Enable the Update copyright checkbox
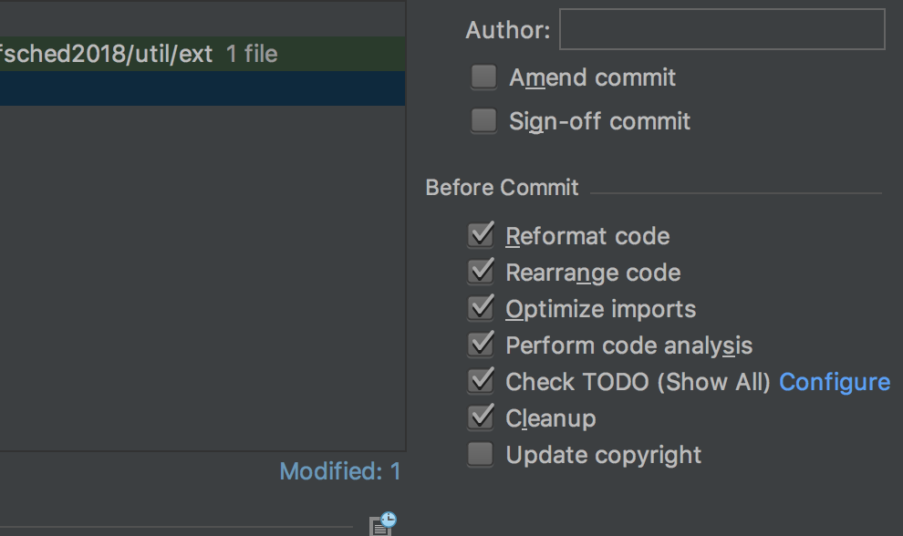 click(481, 453)
